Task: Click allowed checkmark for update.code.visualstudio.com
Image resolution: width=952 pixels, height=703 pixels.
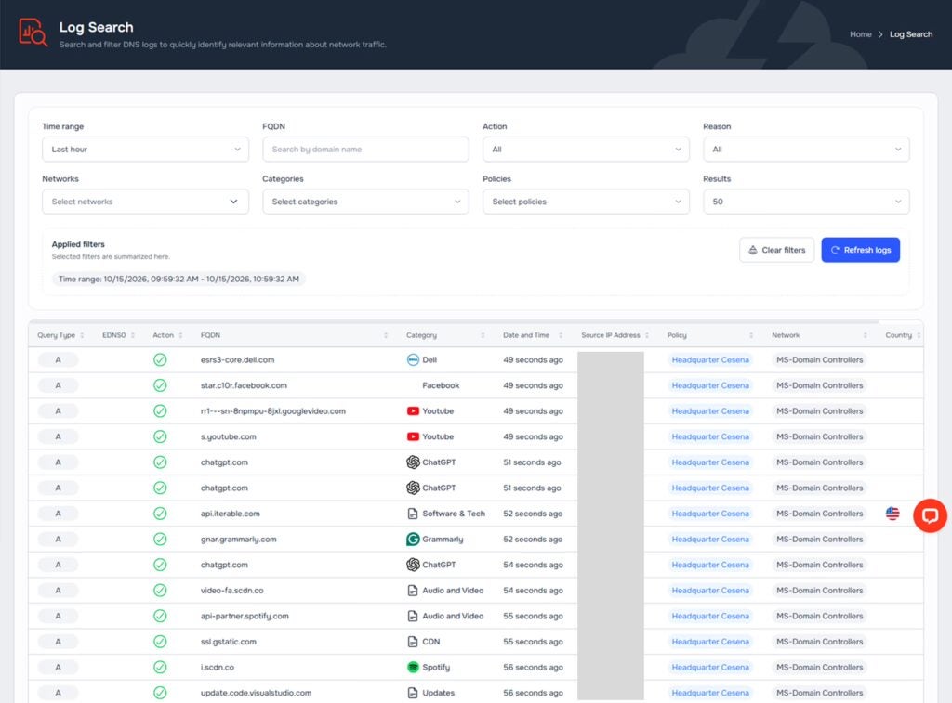Action: (x=160, y=693)
